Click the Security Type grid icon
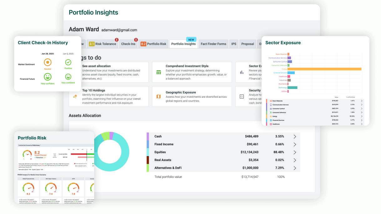Viewport: 381px width, 214px height. pyautogui.click(x=242, y=97)
